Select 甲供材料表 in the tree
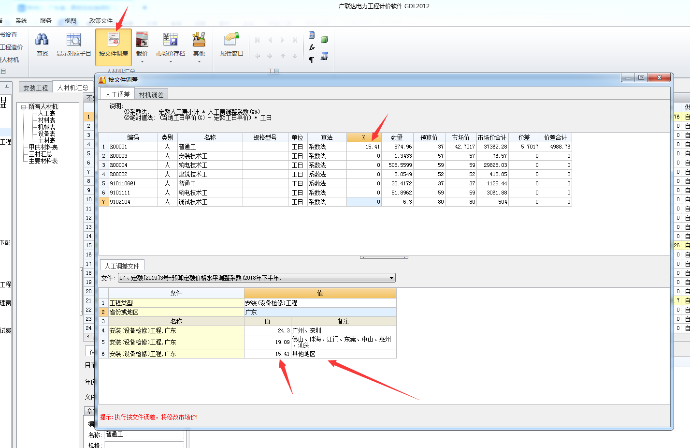 [x=43, y=147]
